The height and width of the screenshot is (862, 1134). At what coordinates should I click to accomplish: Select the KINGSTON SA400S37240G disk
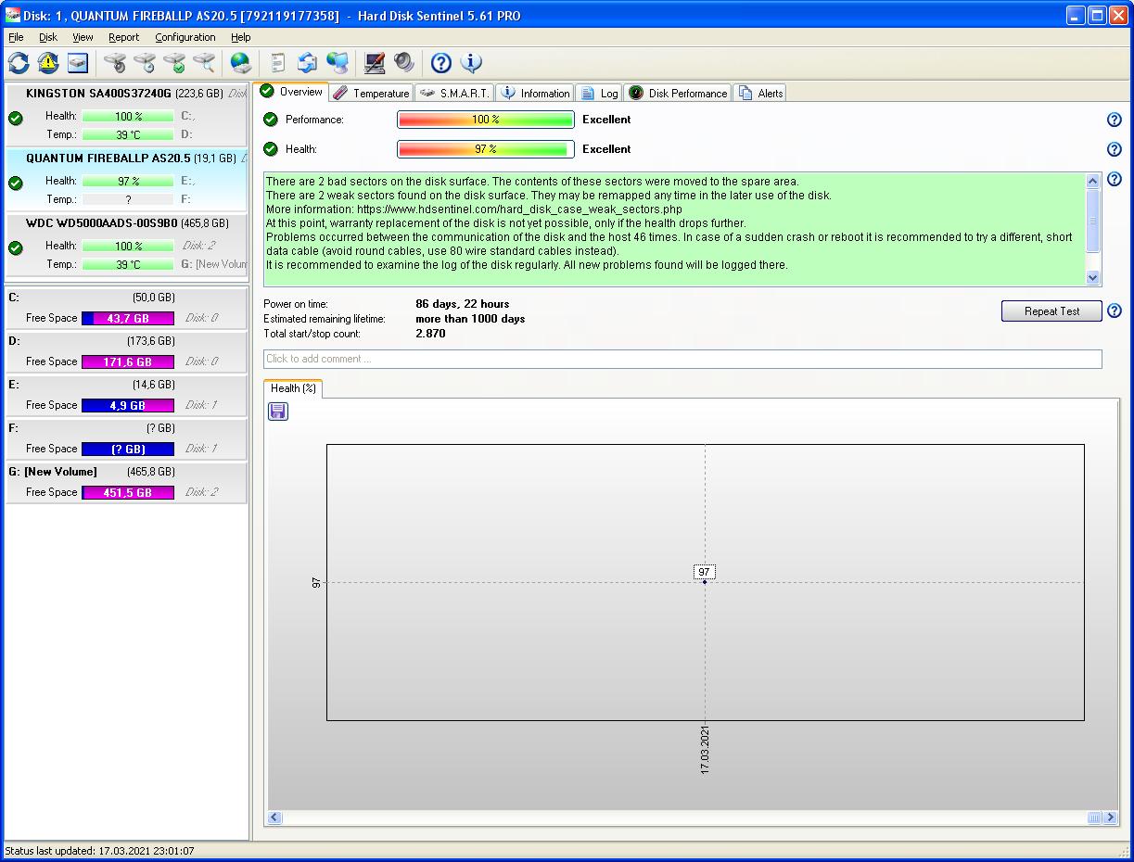pyautogui.click(x=126, y=115)
